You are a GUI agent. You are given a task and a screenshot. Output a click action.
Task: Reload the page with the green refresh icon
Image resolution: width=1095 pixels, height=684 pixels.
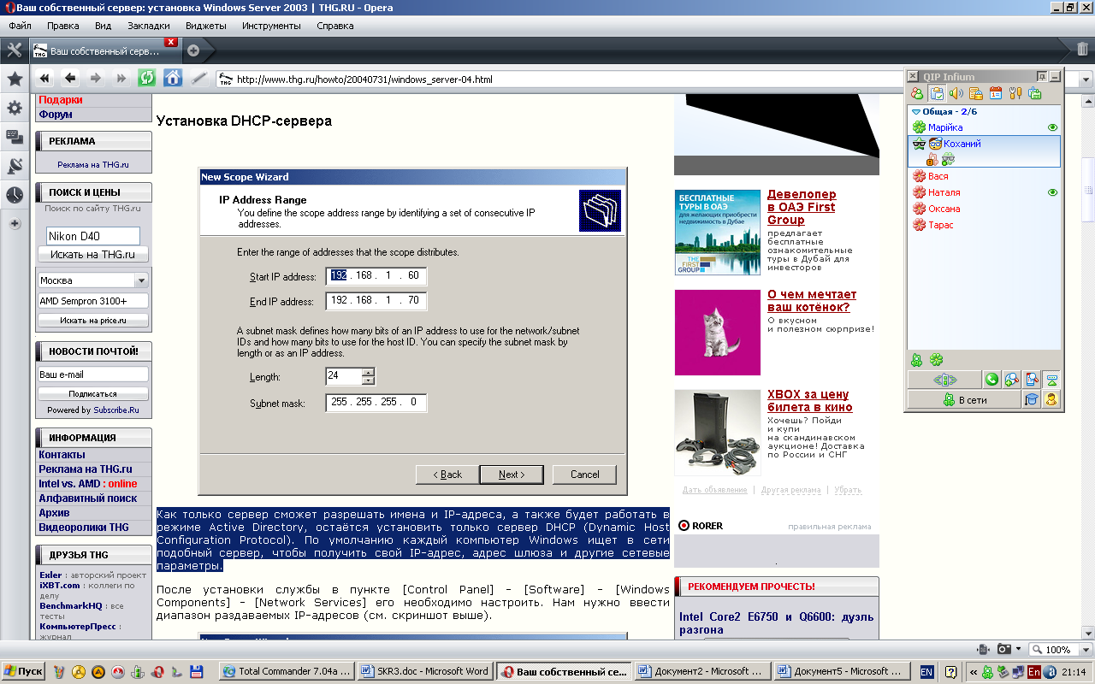click(x=147, y=79)
